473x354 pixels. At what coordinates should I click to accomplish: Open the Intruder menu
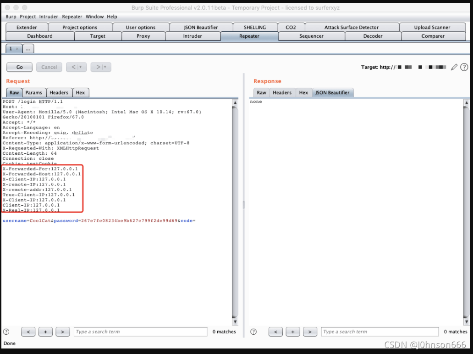(x=49, y=17)
